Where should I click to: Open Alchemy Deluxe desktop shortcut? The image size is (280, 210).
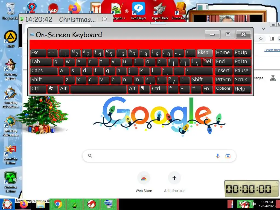pos(11,69)
